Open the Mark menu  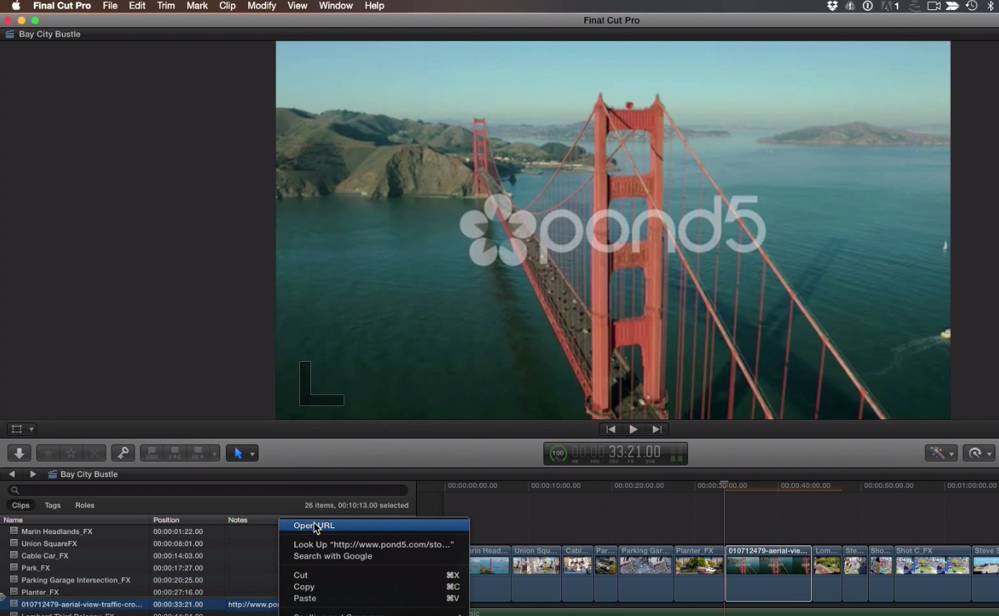click(x=197, y=6)
